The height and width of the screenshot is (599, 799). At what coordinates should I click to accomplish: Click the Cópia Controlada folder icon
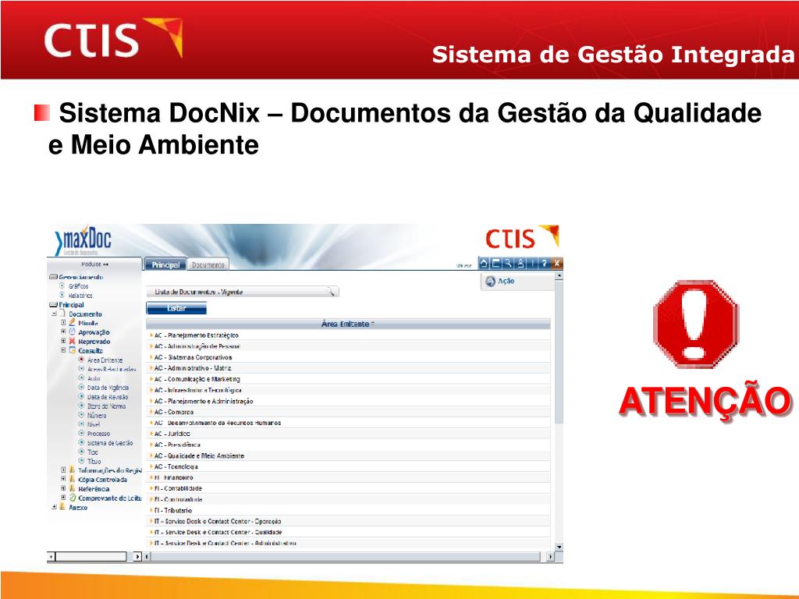pyautogui.click(x=73, y=479)
